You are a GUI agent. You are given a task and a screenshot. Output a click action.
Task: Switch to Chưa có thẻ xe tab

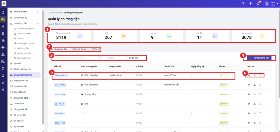tap(79, 49)
